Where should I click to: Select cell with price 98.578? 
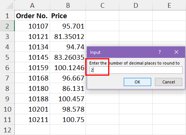click(68, 109)
